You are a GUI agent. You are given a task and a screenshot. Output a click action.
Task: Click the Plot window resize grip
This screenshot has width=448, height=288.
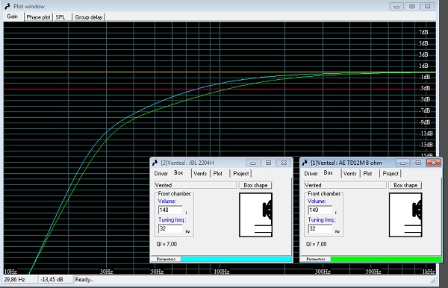click(433, 281)
